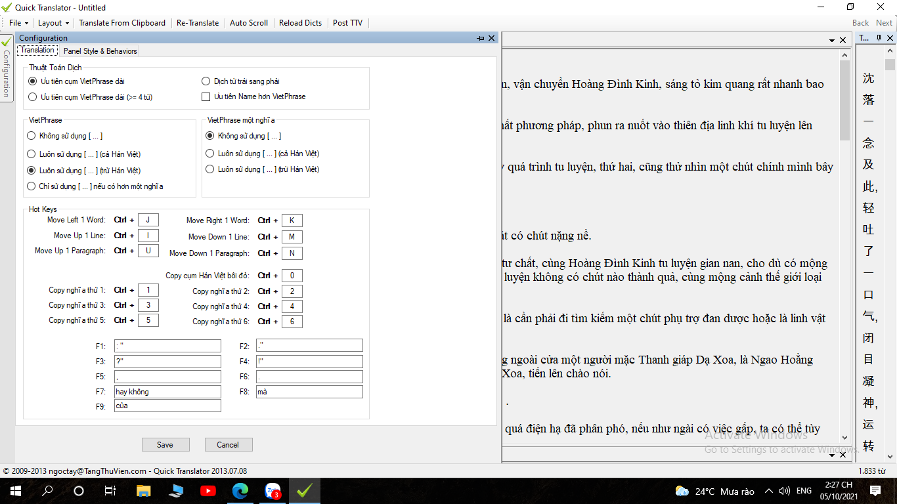897x504 pixels.
Task: Open File Explorer from the taskbar
Action: pos(143,491)
